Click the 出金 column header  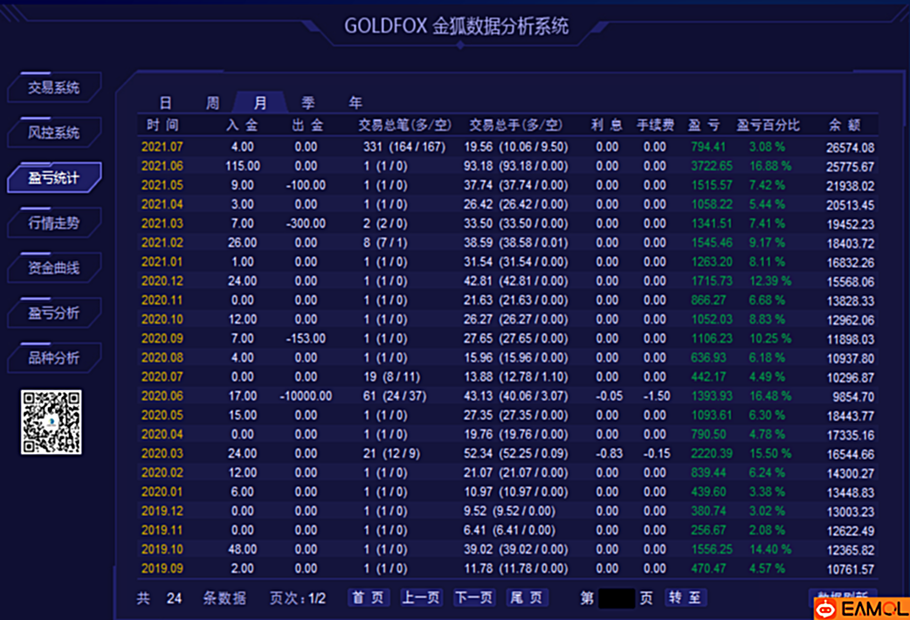point(307,125)
